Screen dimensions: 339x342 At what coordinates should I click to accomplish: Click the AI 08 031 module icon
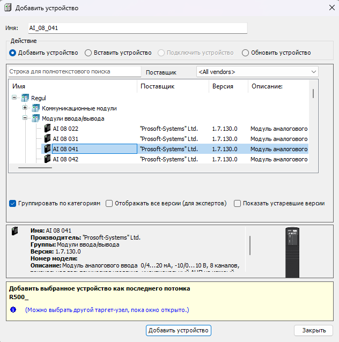(x=47, y=139)
